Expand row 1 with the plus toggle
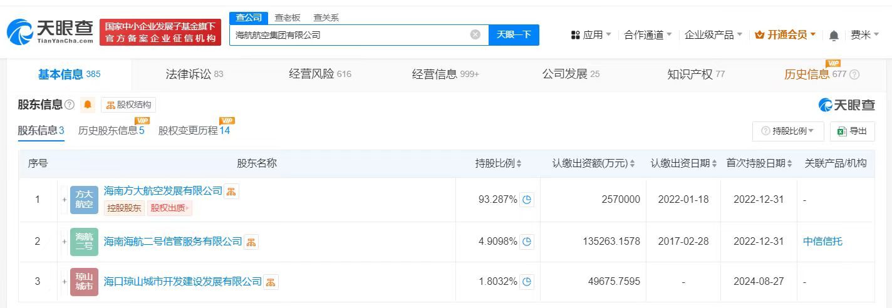Viewport: 892px width, 308px height. click(64, 200)
